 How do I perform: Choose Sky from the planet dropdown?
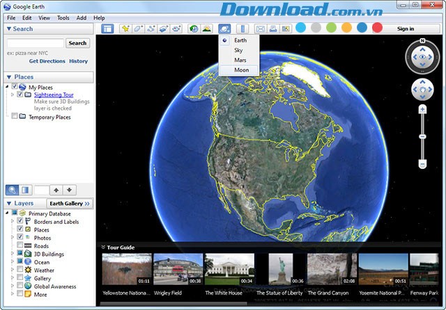pyautogui.click(x=239, y=50)
